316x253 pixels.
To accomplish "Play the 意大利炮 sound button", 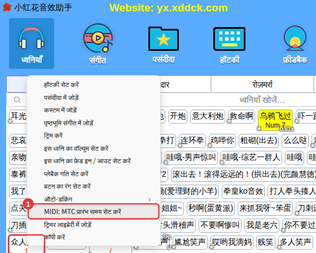I will [x=208, y=116].
